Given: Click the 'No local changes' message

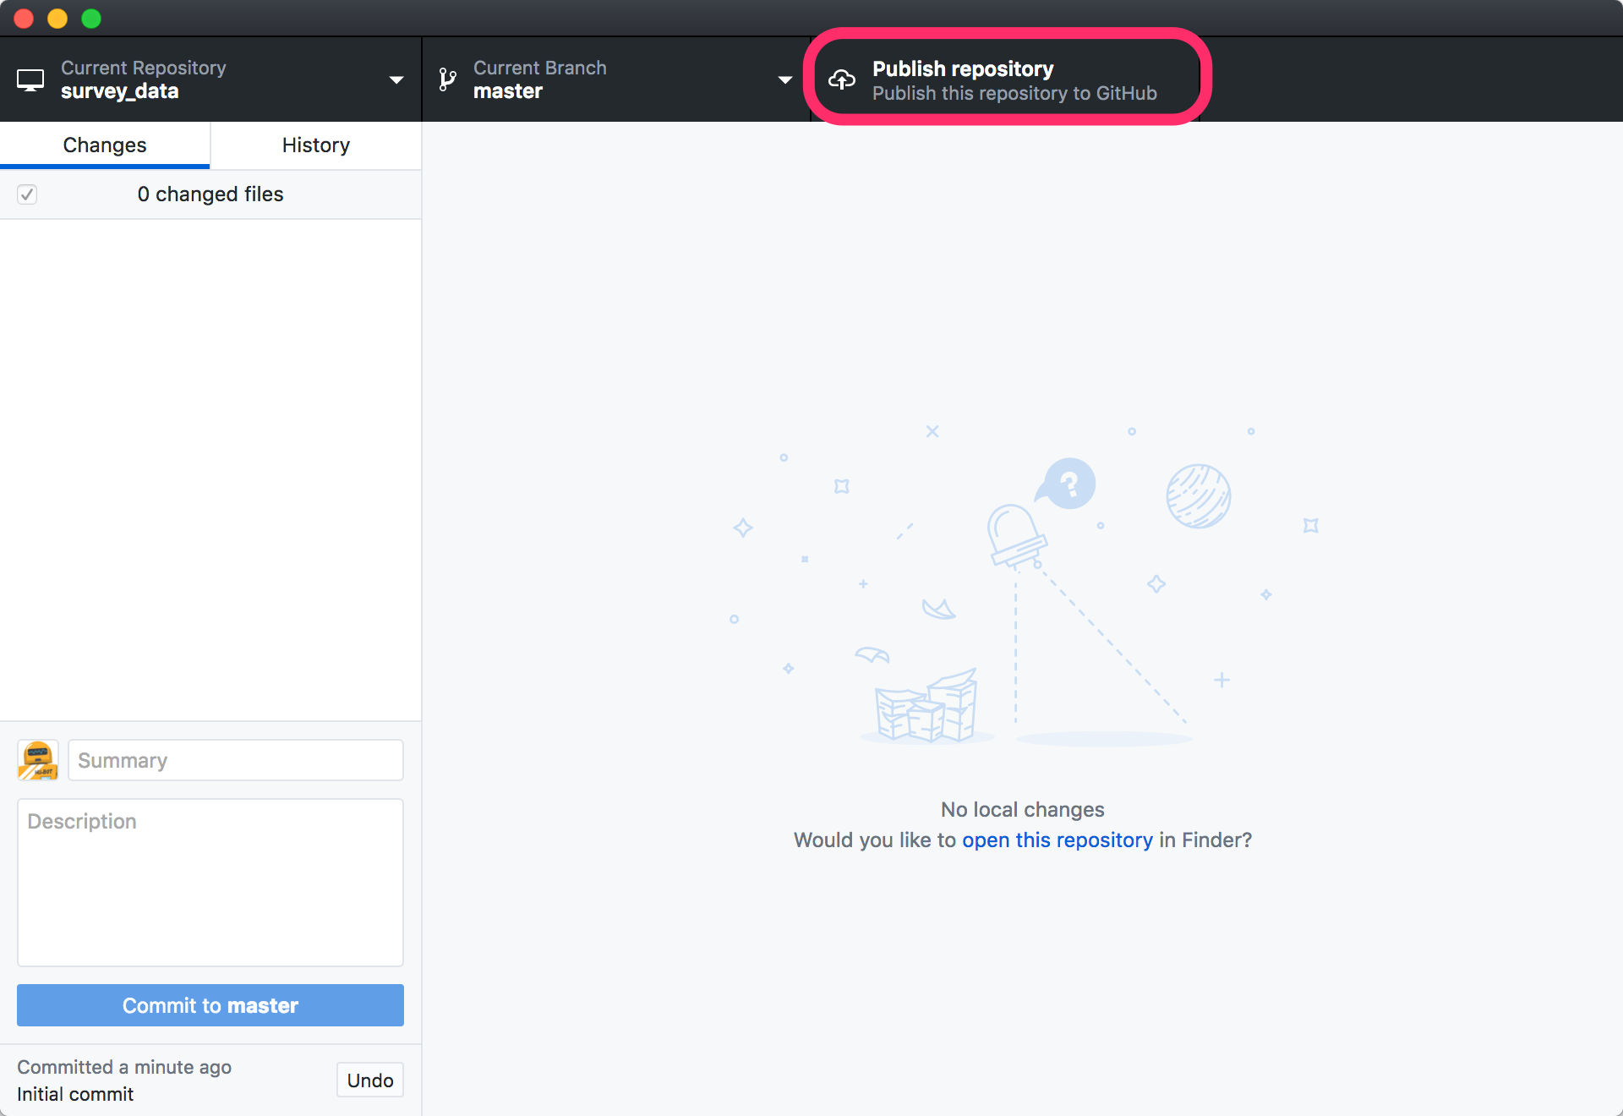Looking at the screenshot, I should pyautogui.click(x=1023, y=810).
